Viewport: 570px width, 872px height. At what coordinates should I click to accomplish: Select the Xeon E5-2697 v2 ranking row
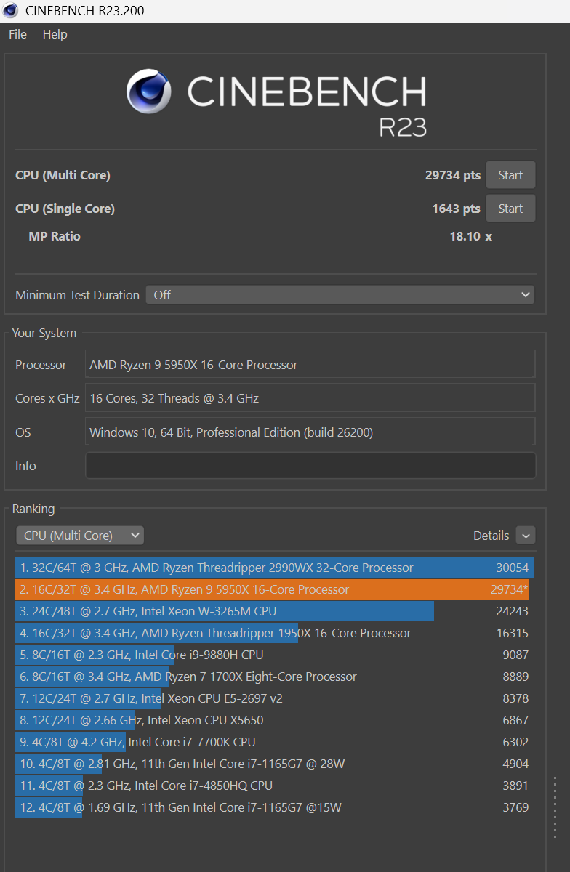275,698
